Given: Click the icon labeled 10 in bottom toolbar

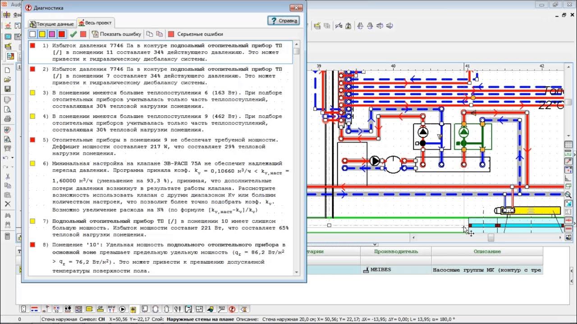Looking at the screenshot, I should pos(56,309).
